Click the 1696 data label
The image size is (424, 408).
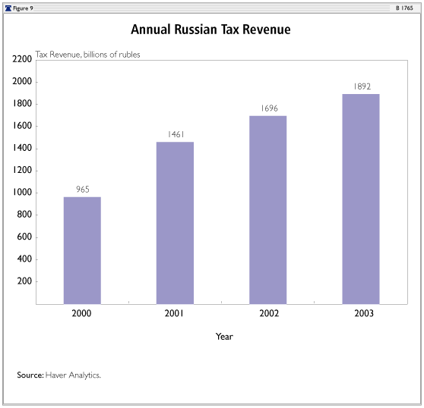[x=269, y=108]
